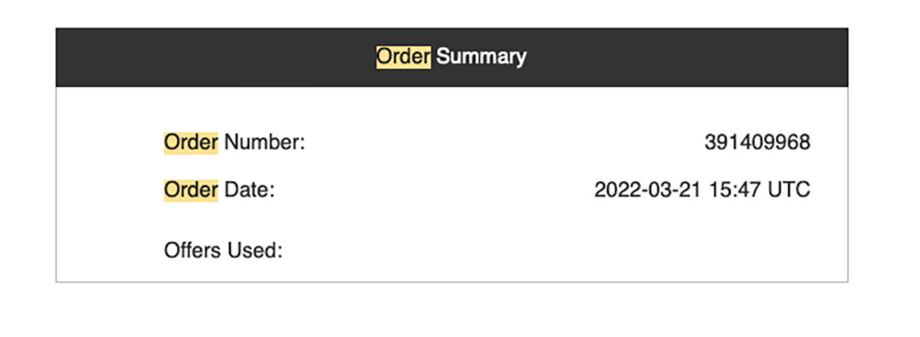Click the Order Summary header title

pyautogui.click(x=451, y=57)
